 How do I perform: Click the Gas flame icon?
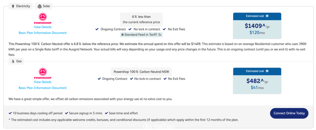point(13,61)
